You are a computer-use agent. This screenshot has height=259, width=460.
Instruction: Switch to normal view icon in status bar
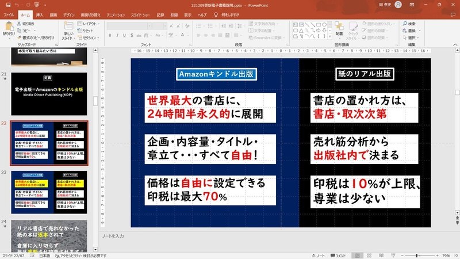pos(357,256)
